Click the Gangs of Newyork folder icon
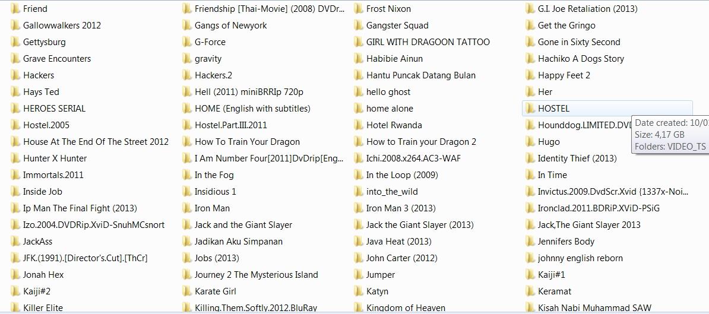The height and width of the screenshot is (314, 709). click(x=186, y=26)
